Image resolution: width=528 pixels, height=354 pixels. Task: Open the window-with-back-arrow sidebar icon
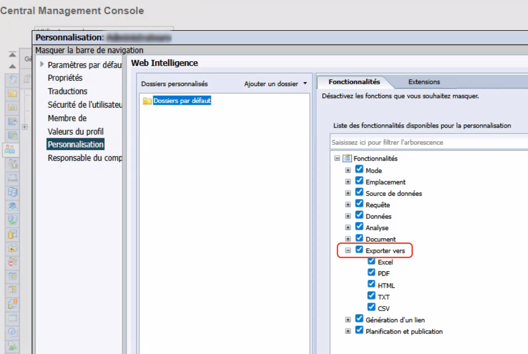12,248
